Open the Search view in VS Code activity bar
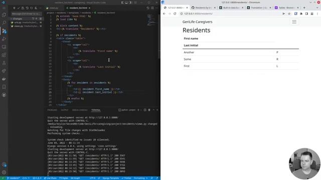 click(4, 22)
